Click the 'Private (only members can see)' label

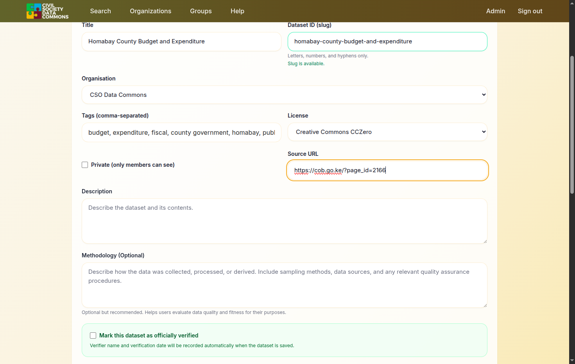[133, 165]
